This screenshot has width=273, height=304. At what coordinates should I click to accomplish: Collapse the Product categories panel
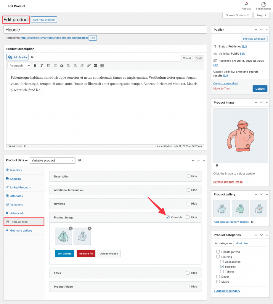coord(267,235)
